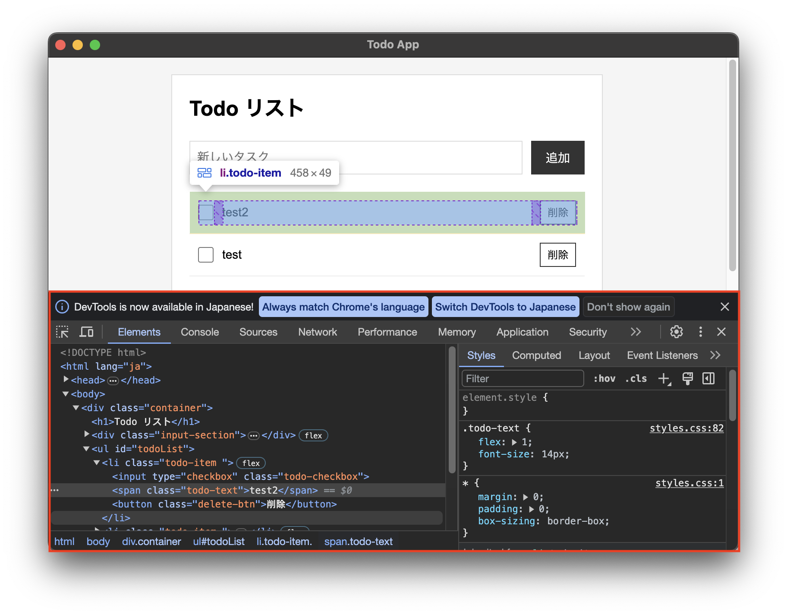Click the new style rule plus icon
Viewport: 787px width, 615px height.
click(x=664, y=379)
